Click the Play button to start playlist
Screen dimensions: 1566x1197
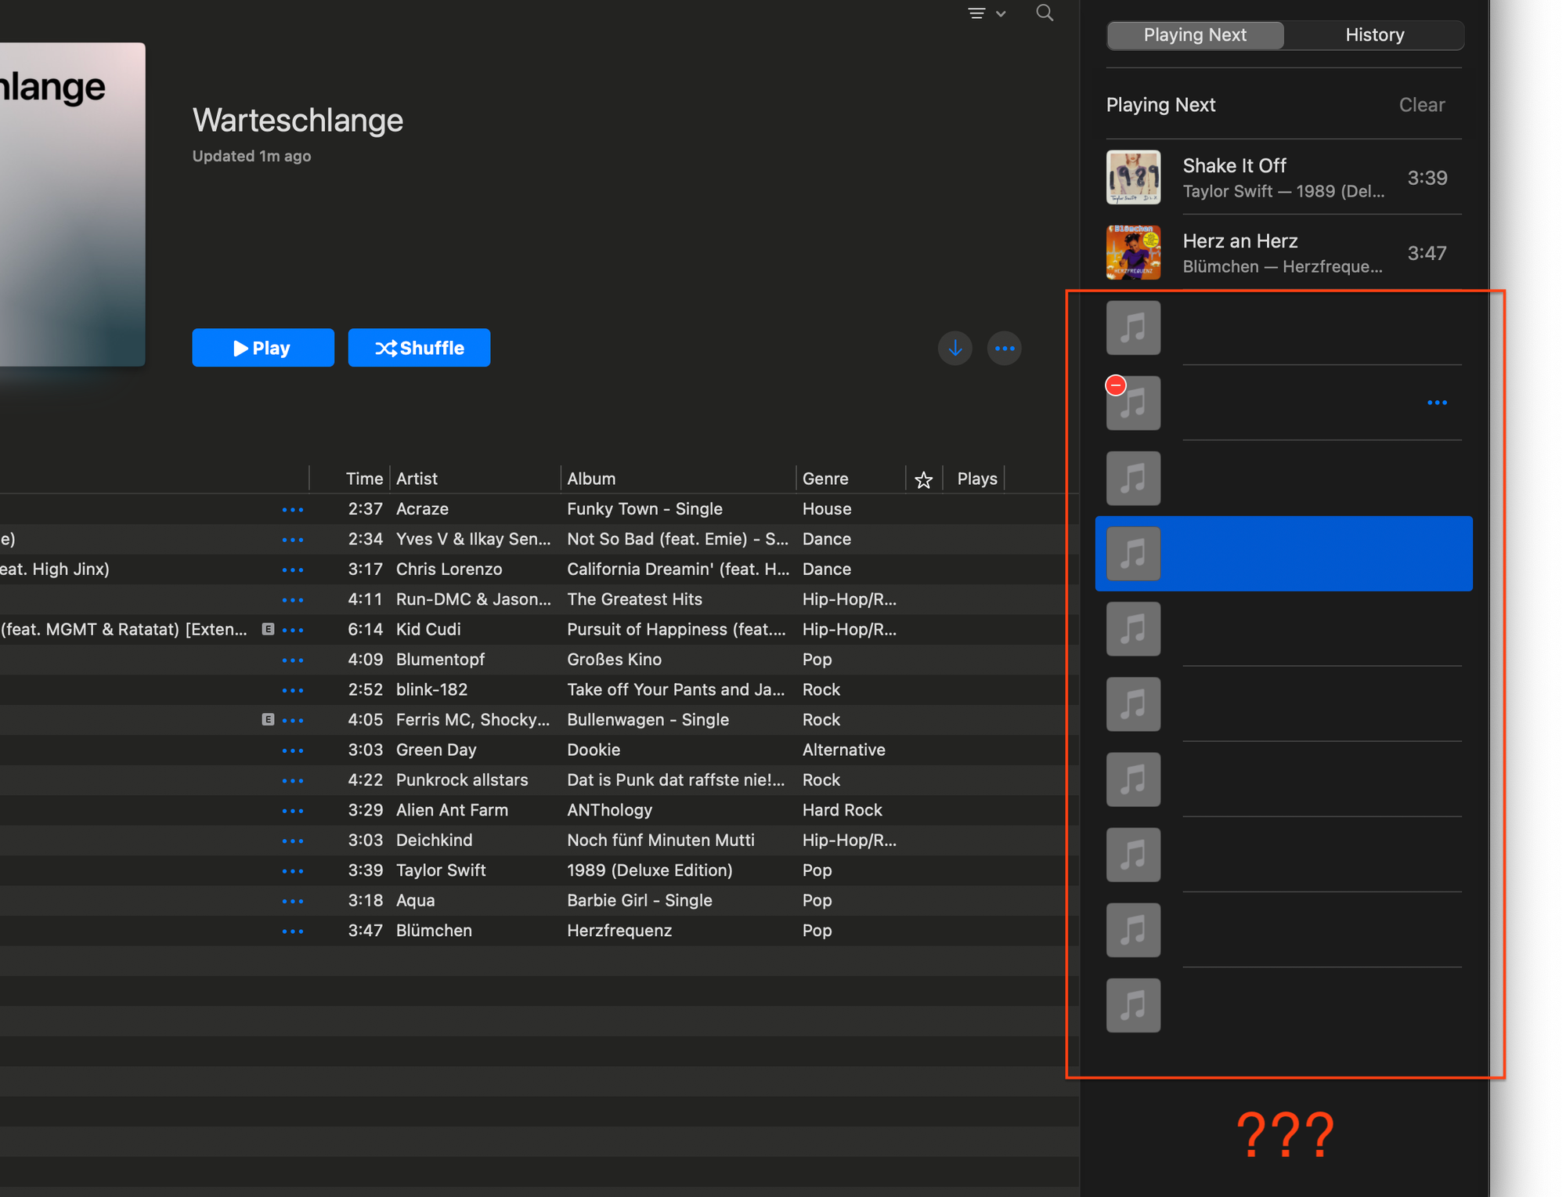point(262,349)
